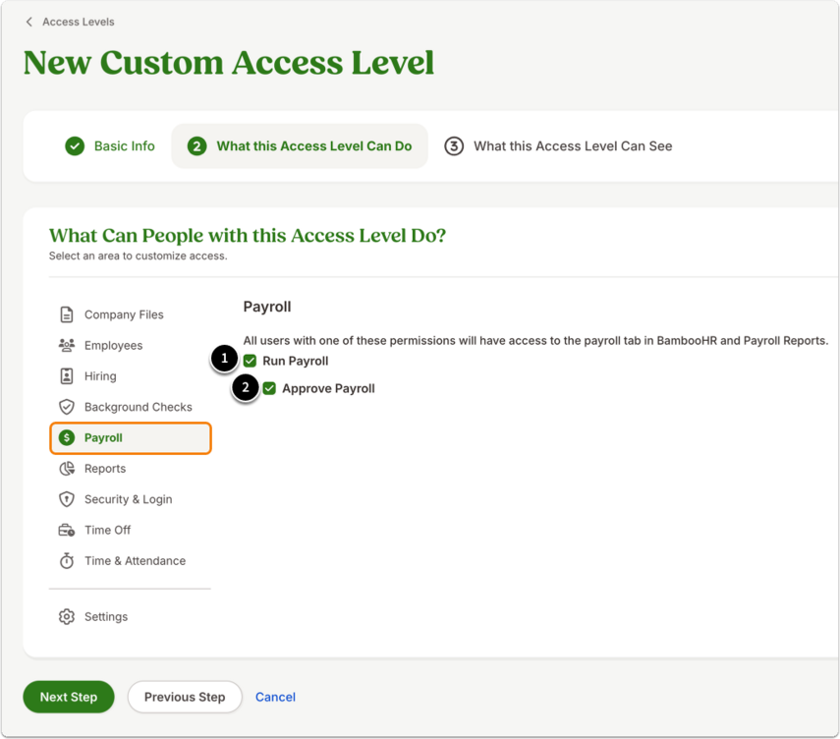Click the step 2 green circle icon
The image size is (840, 739).
point(197,145)
